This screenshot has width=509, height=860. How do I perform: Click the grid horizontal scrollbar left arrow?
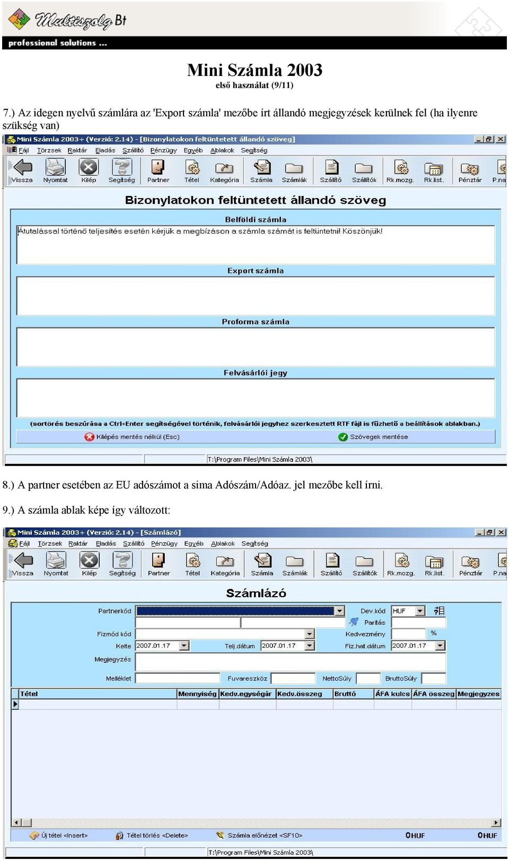coord(16,823)
